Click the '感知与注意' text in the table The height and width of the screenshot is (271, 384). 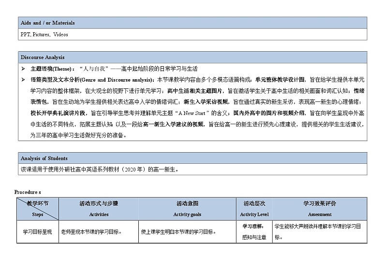tap(254, 237)
